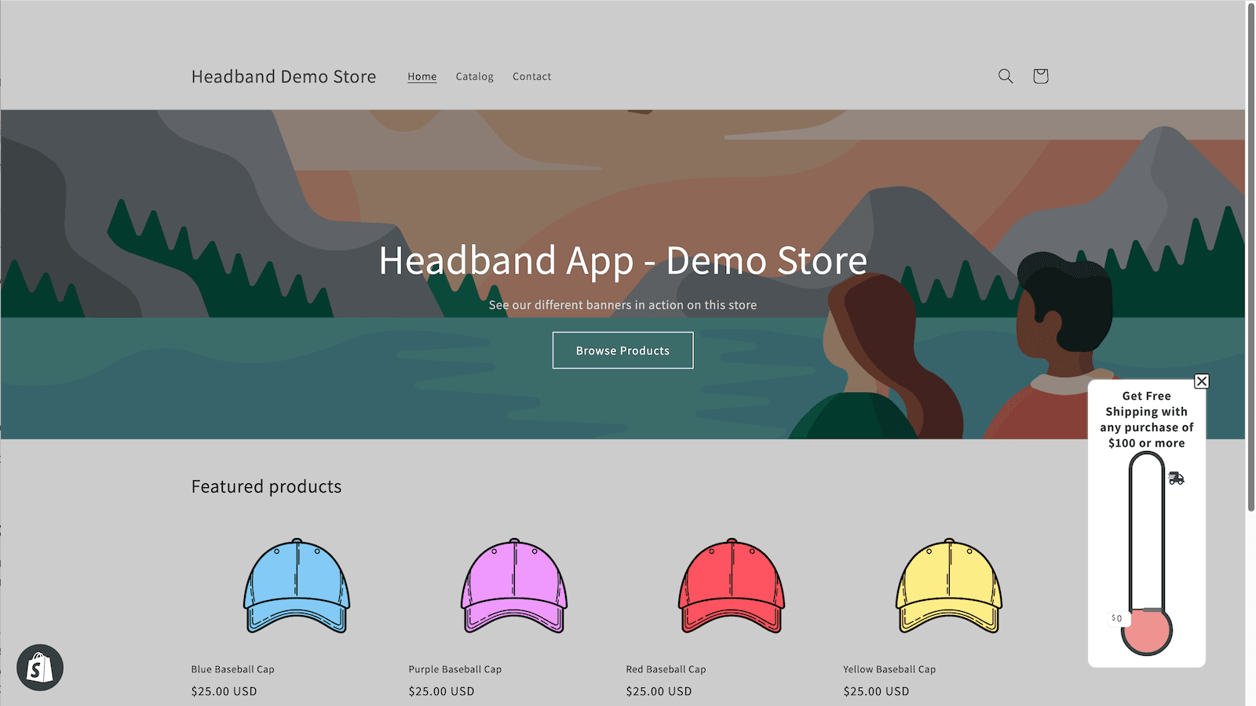Open the Red Baseball Cap product link

pyautogui.click(x=666, y=669)
